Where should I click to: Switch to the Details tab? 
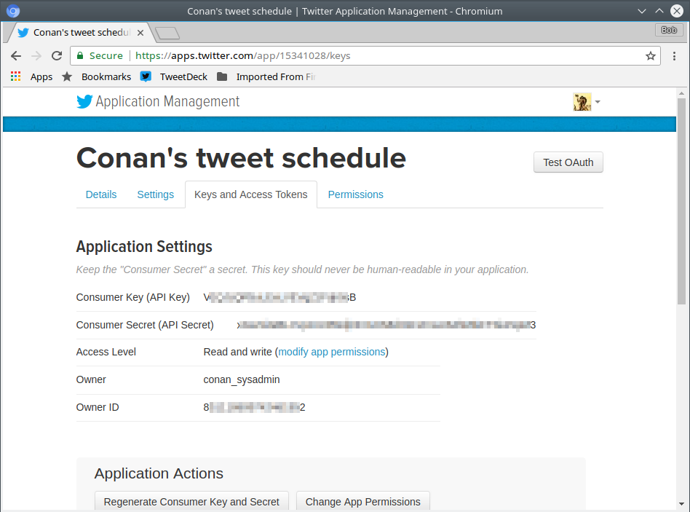click(x=101, y=194)
